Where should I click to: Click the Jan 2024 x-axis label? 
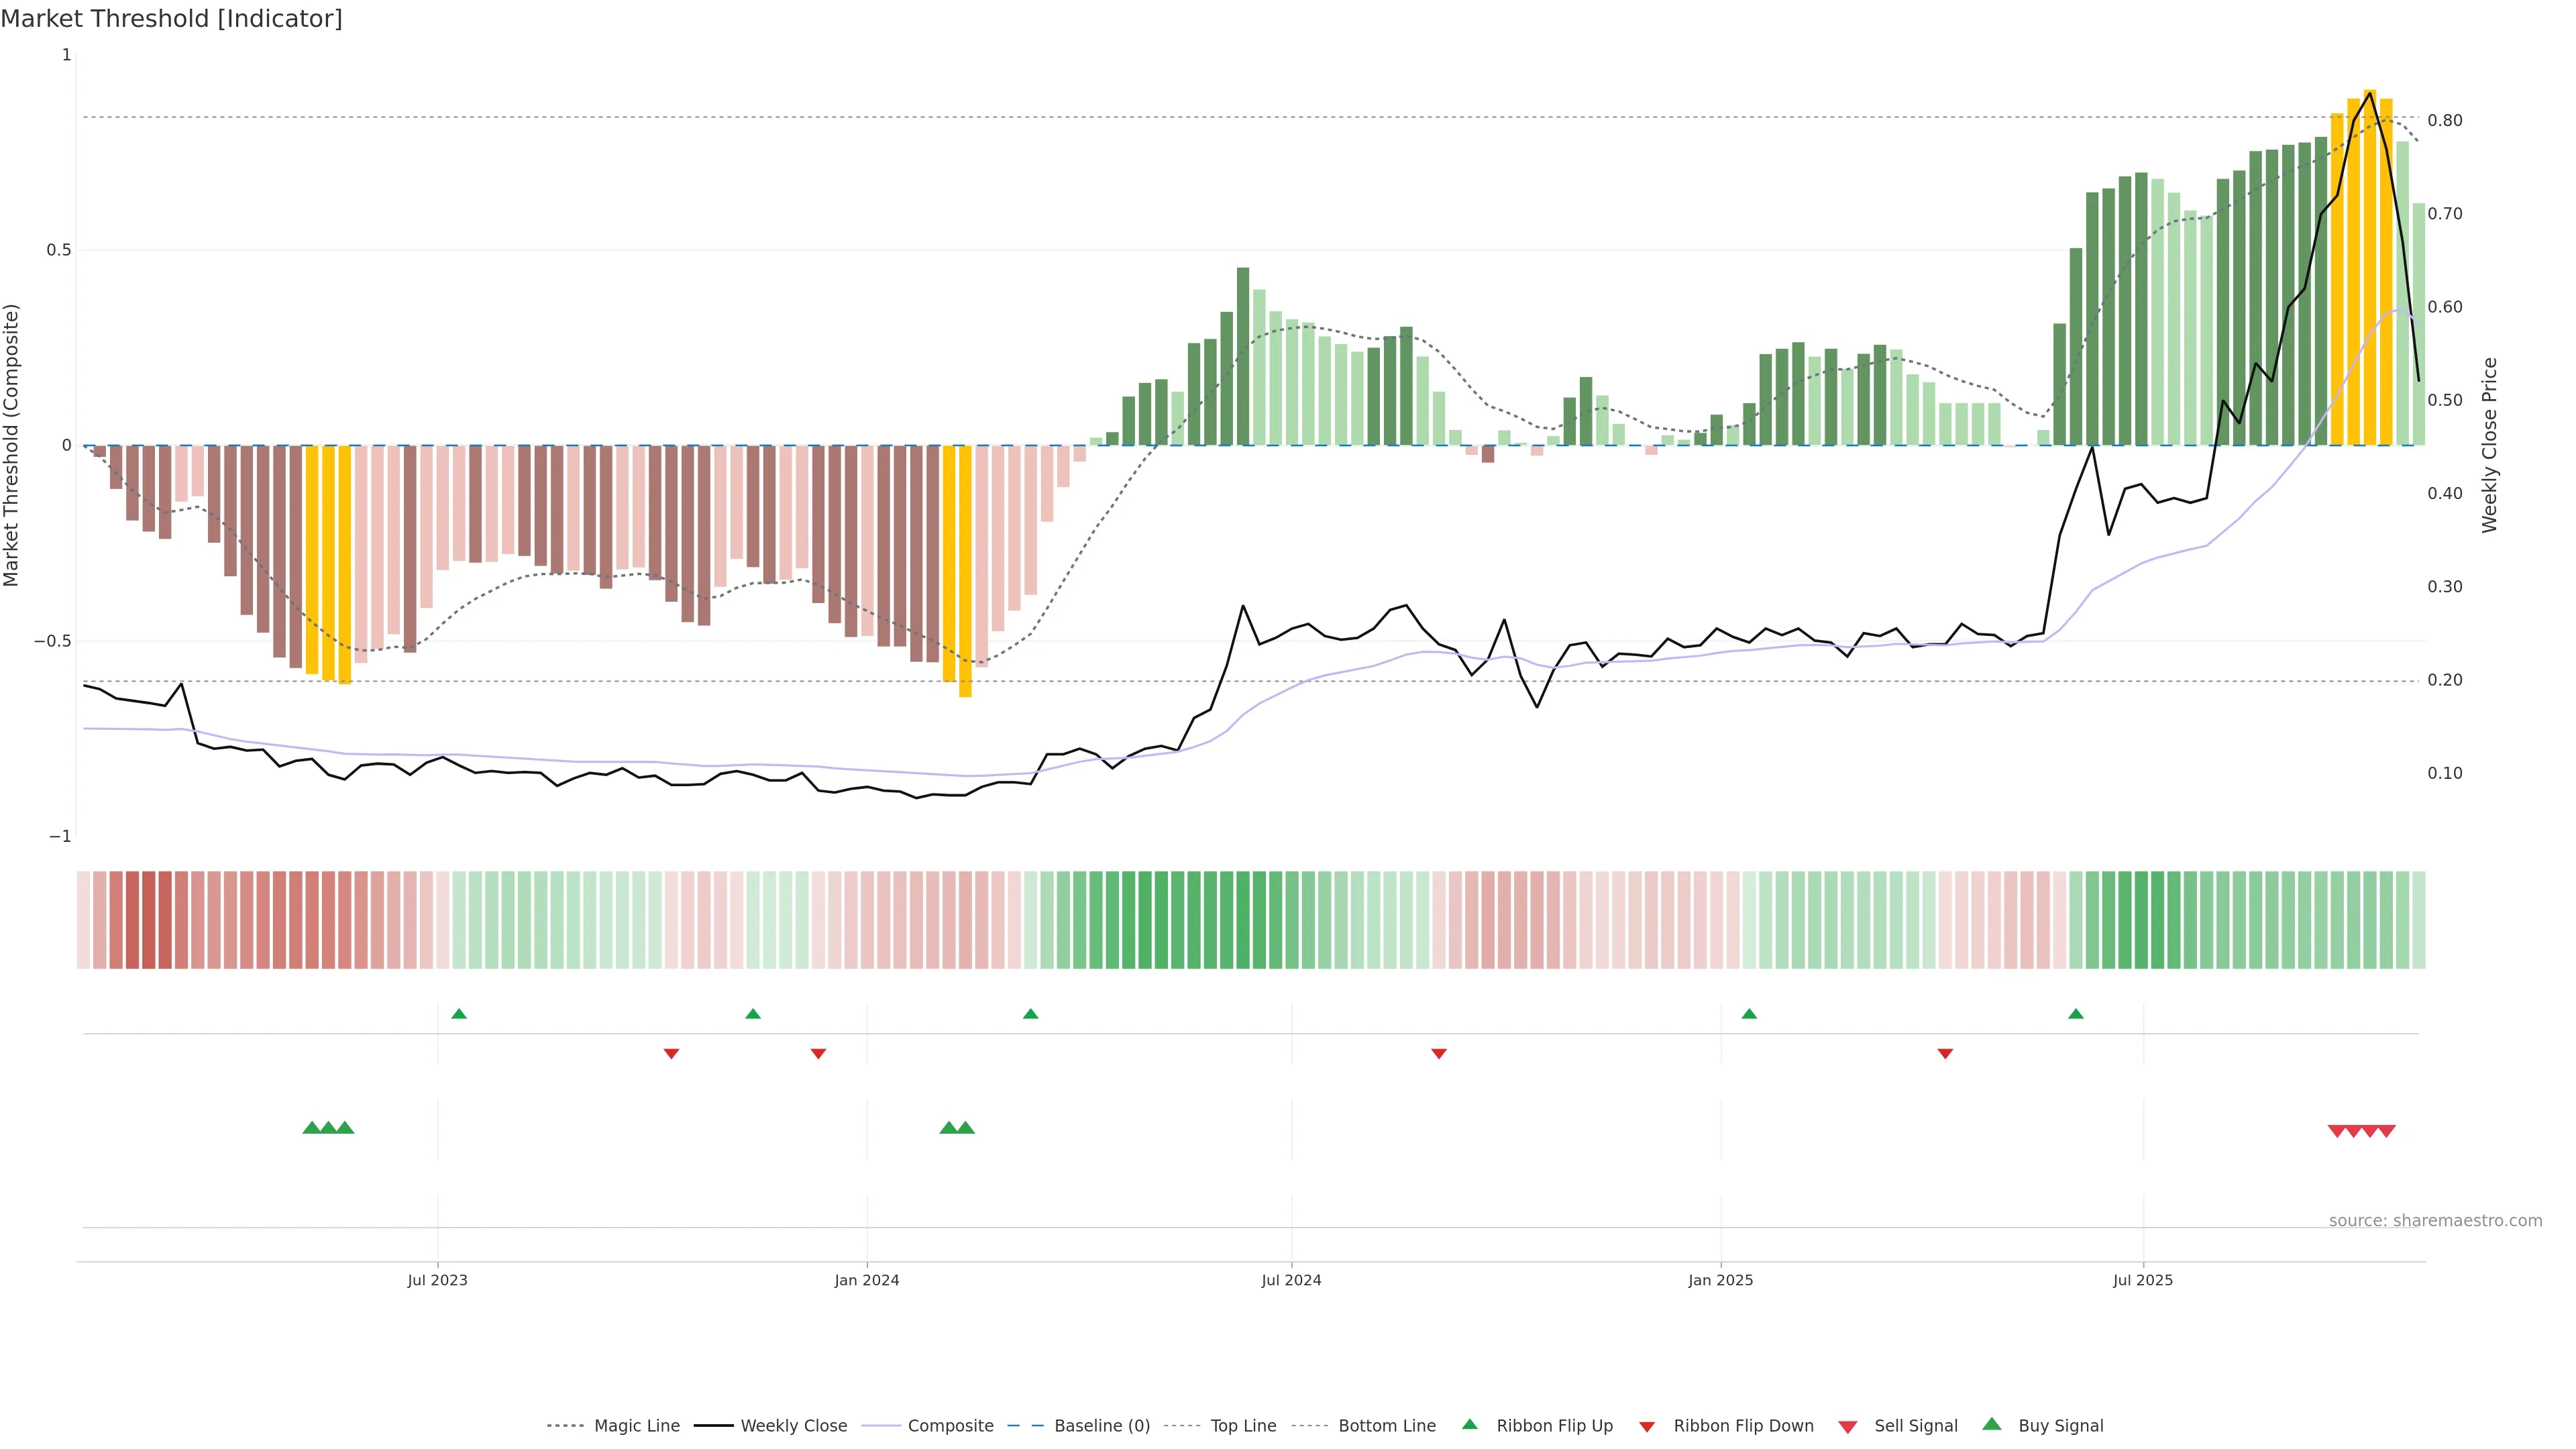[x=867, y=1280]
